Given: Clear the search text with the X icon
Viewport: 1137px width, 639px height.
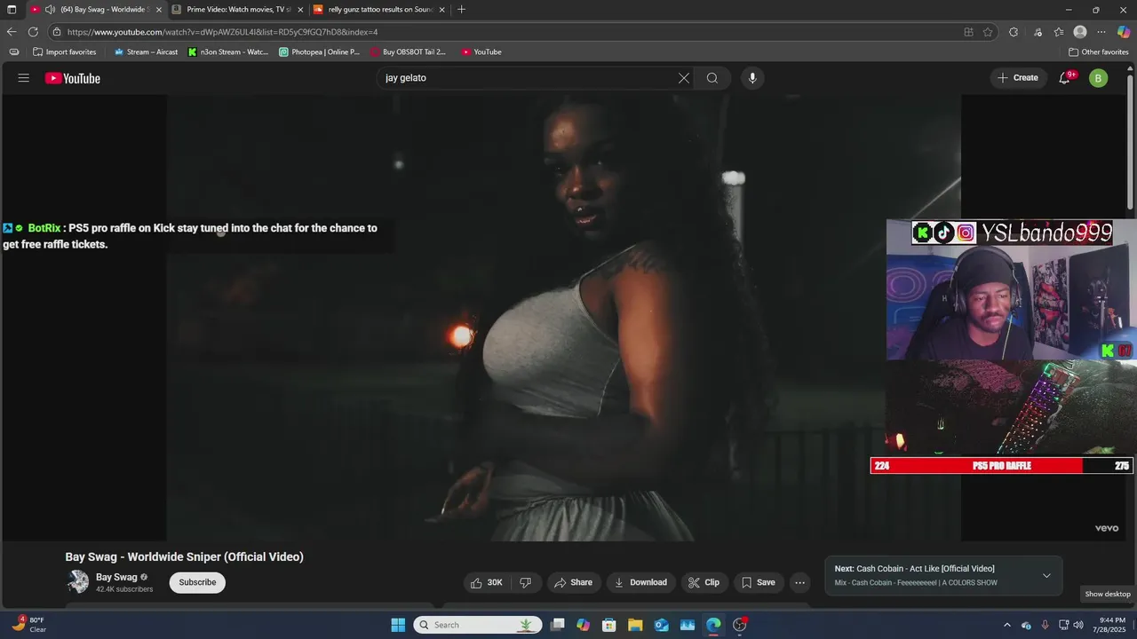Looking at the screenshot, I should click(x=684, y=78).
